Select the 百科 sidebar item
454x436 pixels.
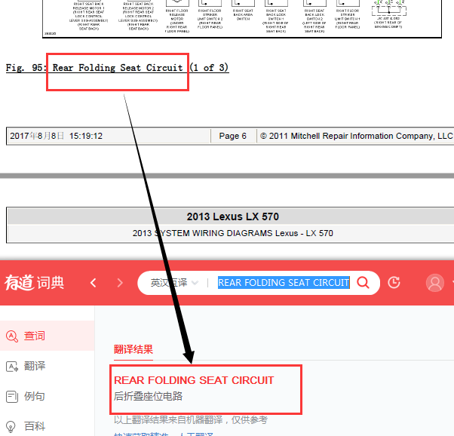coord(48,426)
